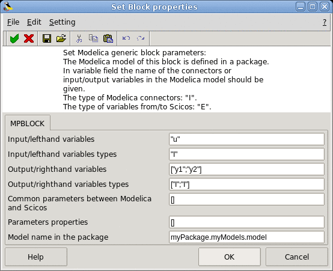Click 'Set Modelica generic block parameters:' text
This screenshot has width=333, height=271.
pos(135,53)
